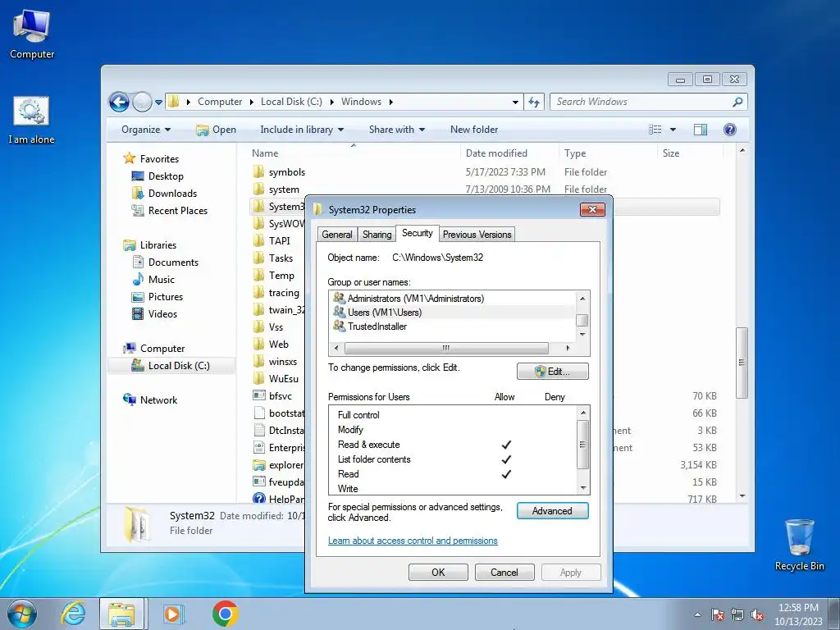Click permissions list scroll down arrow
Viewport: 840px width, 630px height.
tap(583, 488)
